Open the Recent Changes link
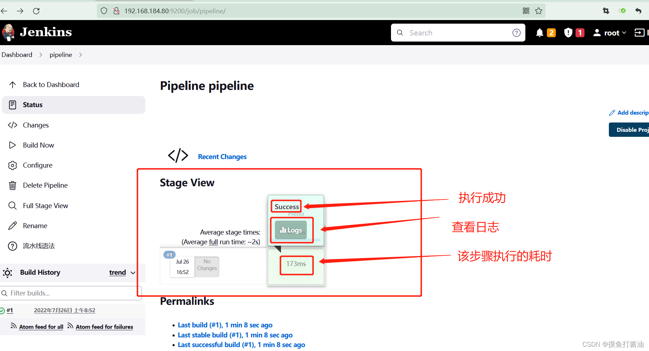This screenshot has width=649, height=351. (222, 157)
